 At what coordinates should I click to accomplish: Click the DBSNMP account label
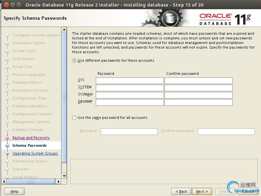pyautogui.click(x=85, y=101)
